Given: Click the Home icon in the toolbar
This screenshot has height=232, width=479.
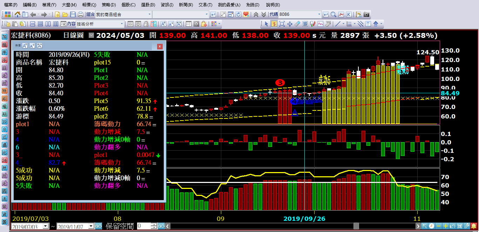Looking at the screenshot, I should pyautogui.click(x=17, y=14).
